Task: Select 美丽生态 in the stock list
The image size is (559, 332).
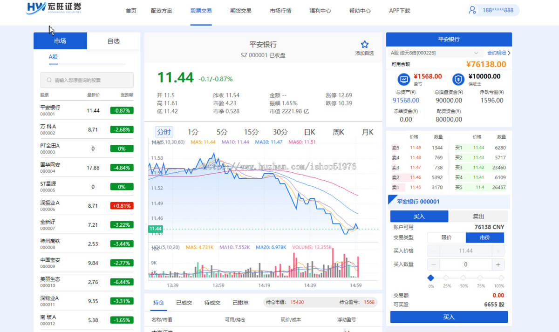Action: [87, 282]
